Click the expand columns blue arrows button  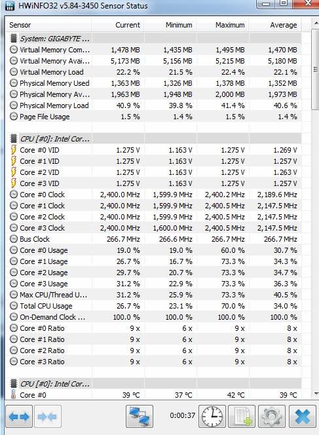19,416
